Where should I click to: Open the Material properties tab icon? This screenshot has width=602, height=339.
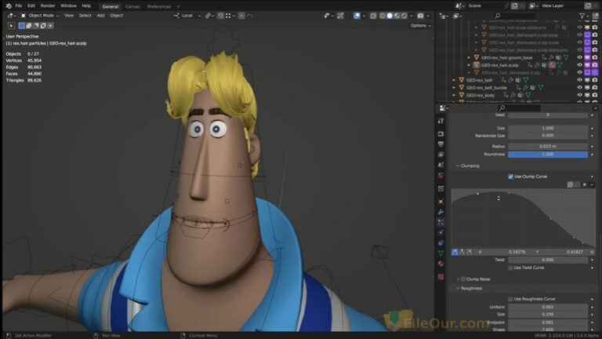pos(441,264)
